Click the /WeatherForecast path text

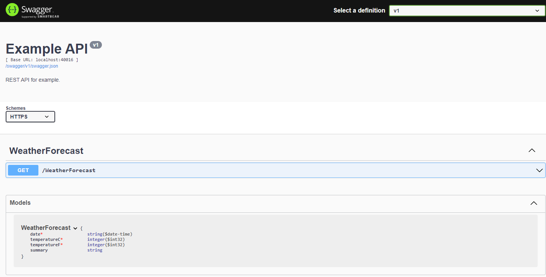point(69,170)
